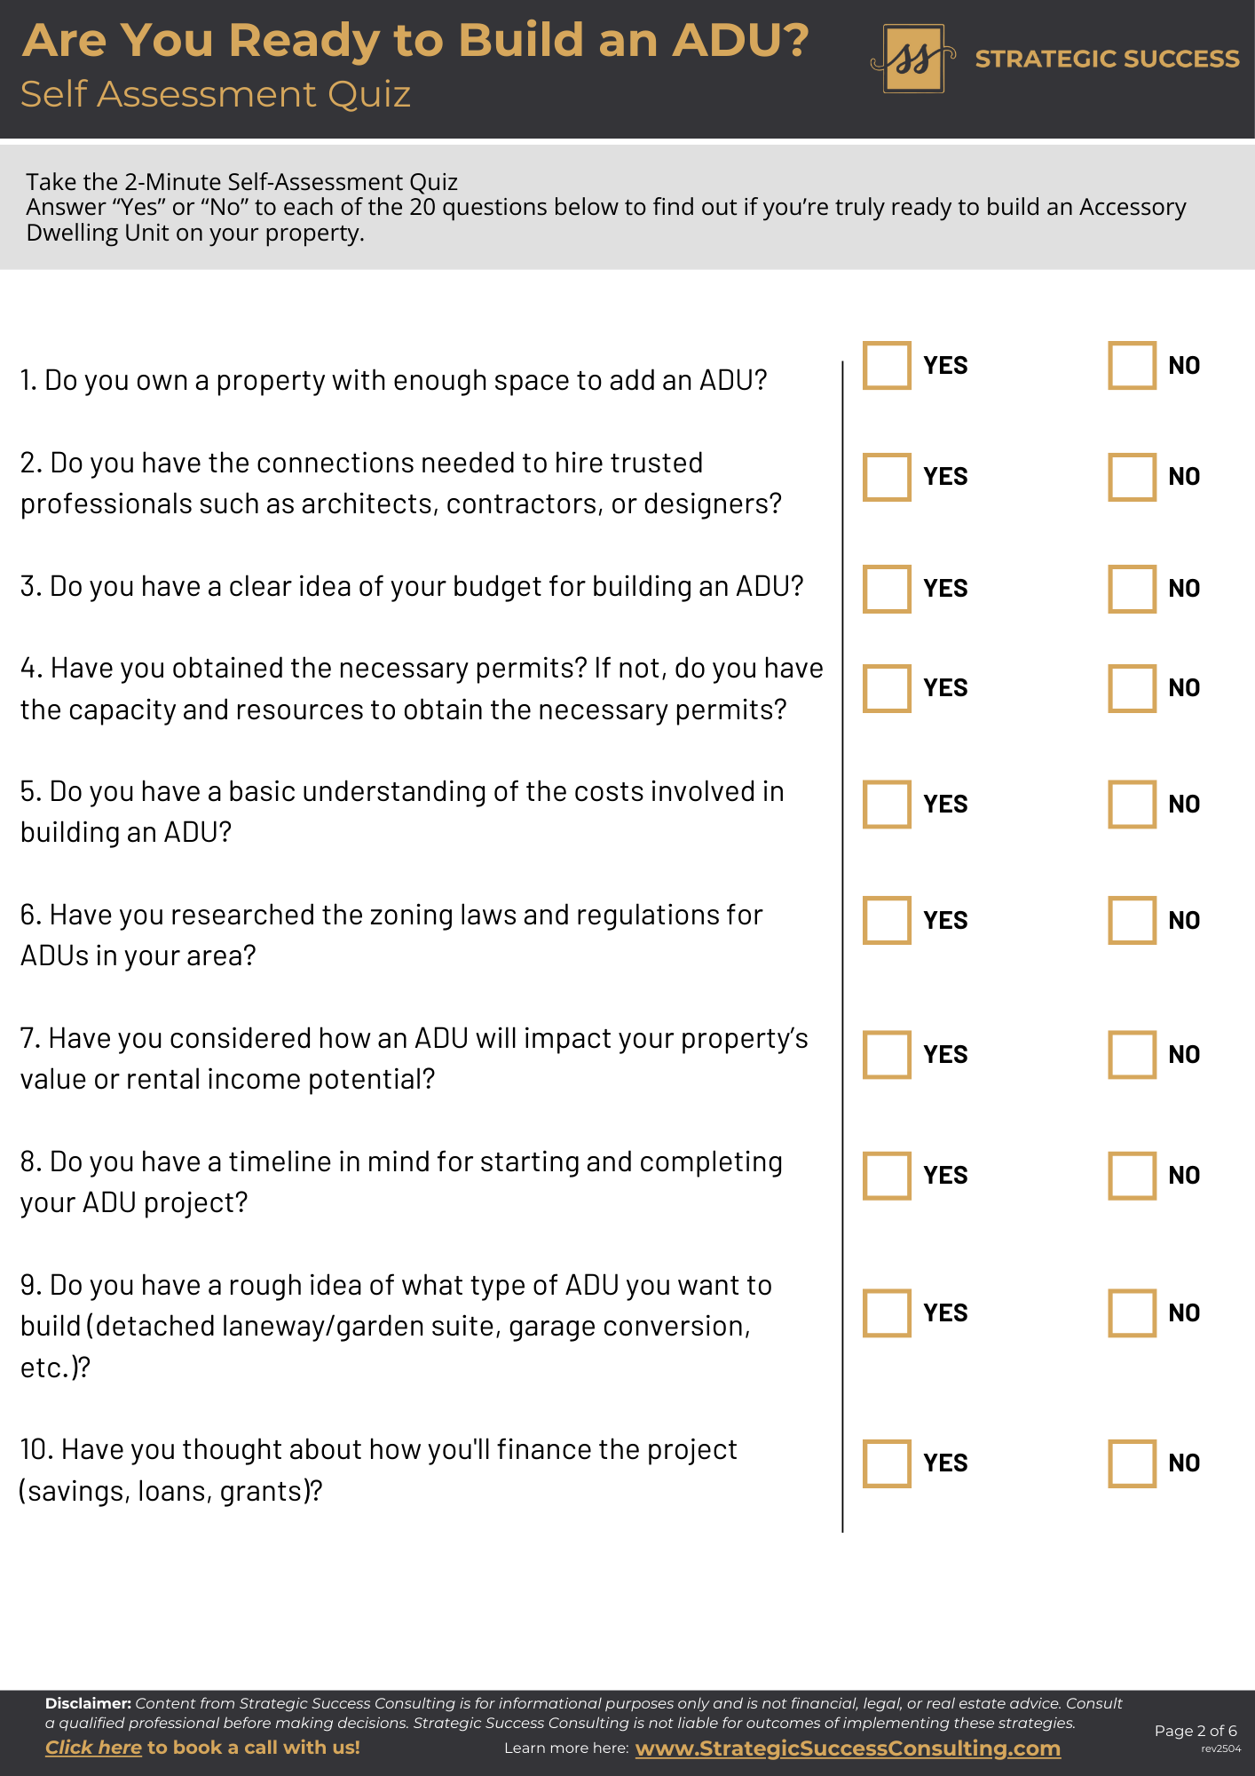Viewport: 1255px width, 1776px height.
Task: Tick YES for trusted professionals connections question
Action: [x=887, y=477]
